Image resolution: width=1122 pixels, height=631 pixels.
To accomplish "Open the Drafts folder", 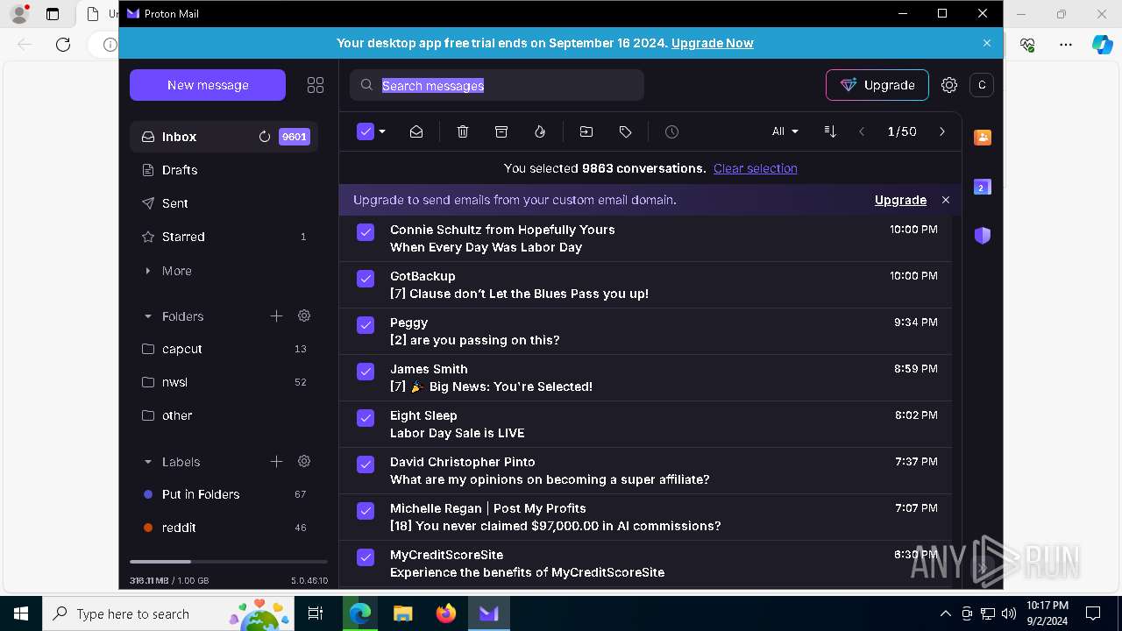I will [x=224, y=170].
